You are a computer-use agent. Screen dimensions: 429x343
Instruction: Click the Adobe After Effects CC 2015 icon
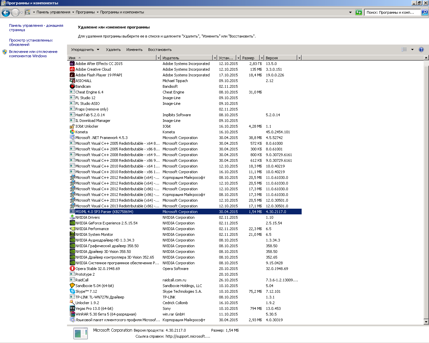(72, 64)
